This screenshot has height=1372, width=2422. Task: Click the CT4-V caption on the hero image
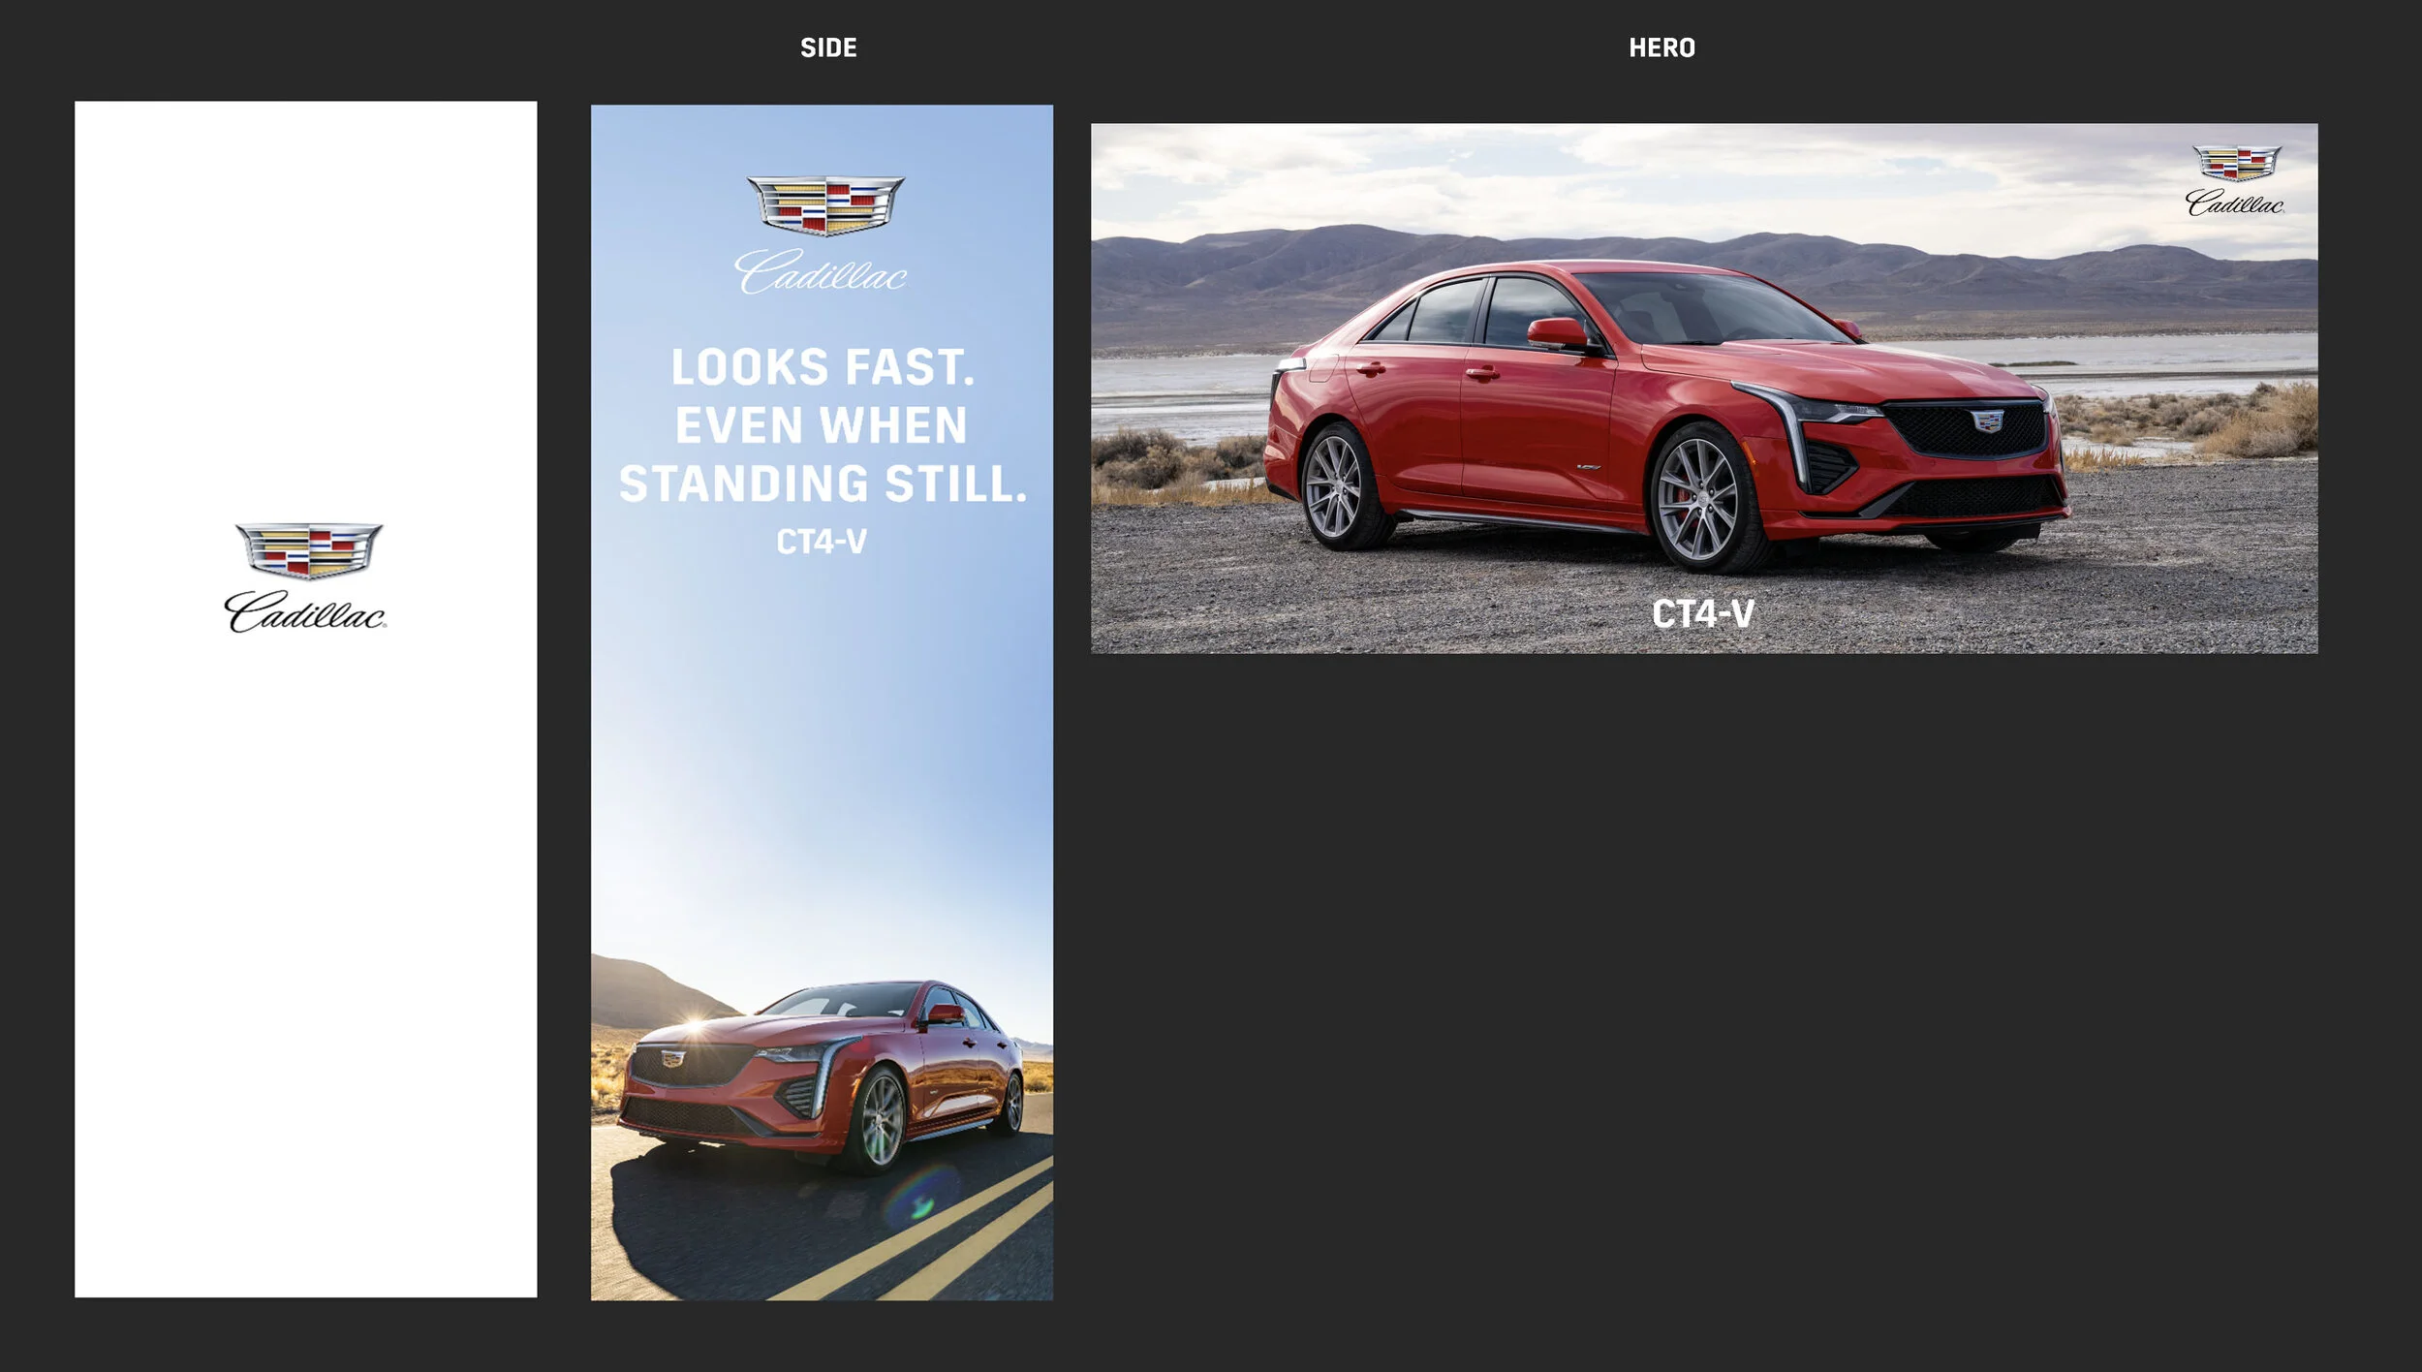point(1703,613)
